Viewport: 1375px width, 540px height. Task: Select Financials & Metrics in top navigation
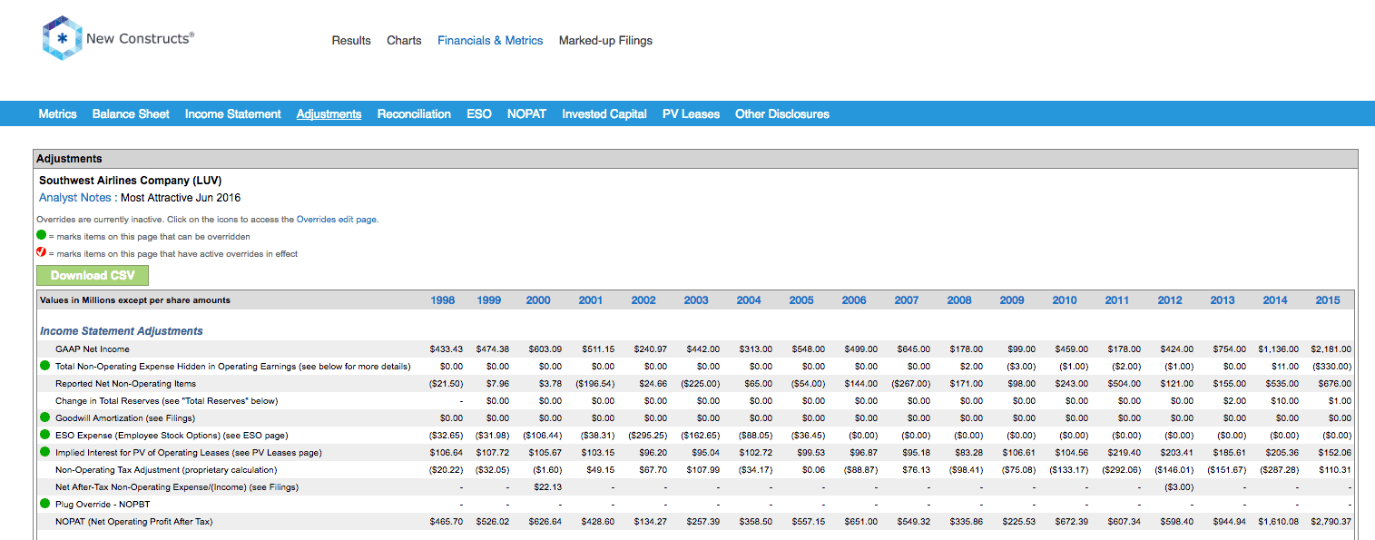[490, 40]
